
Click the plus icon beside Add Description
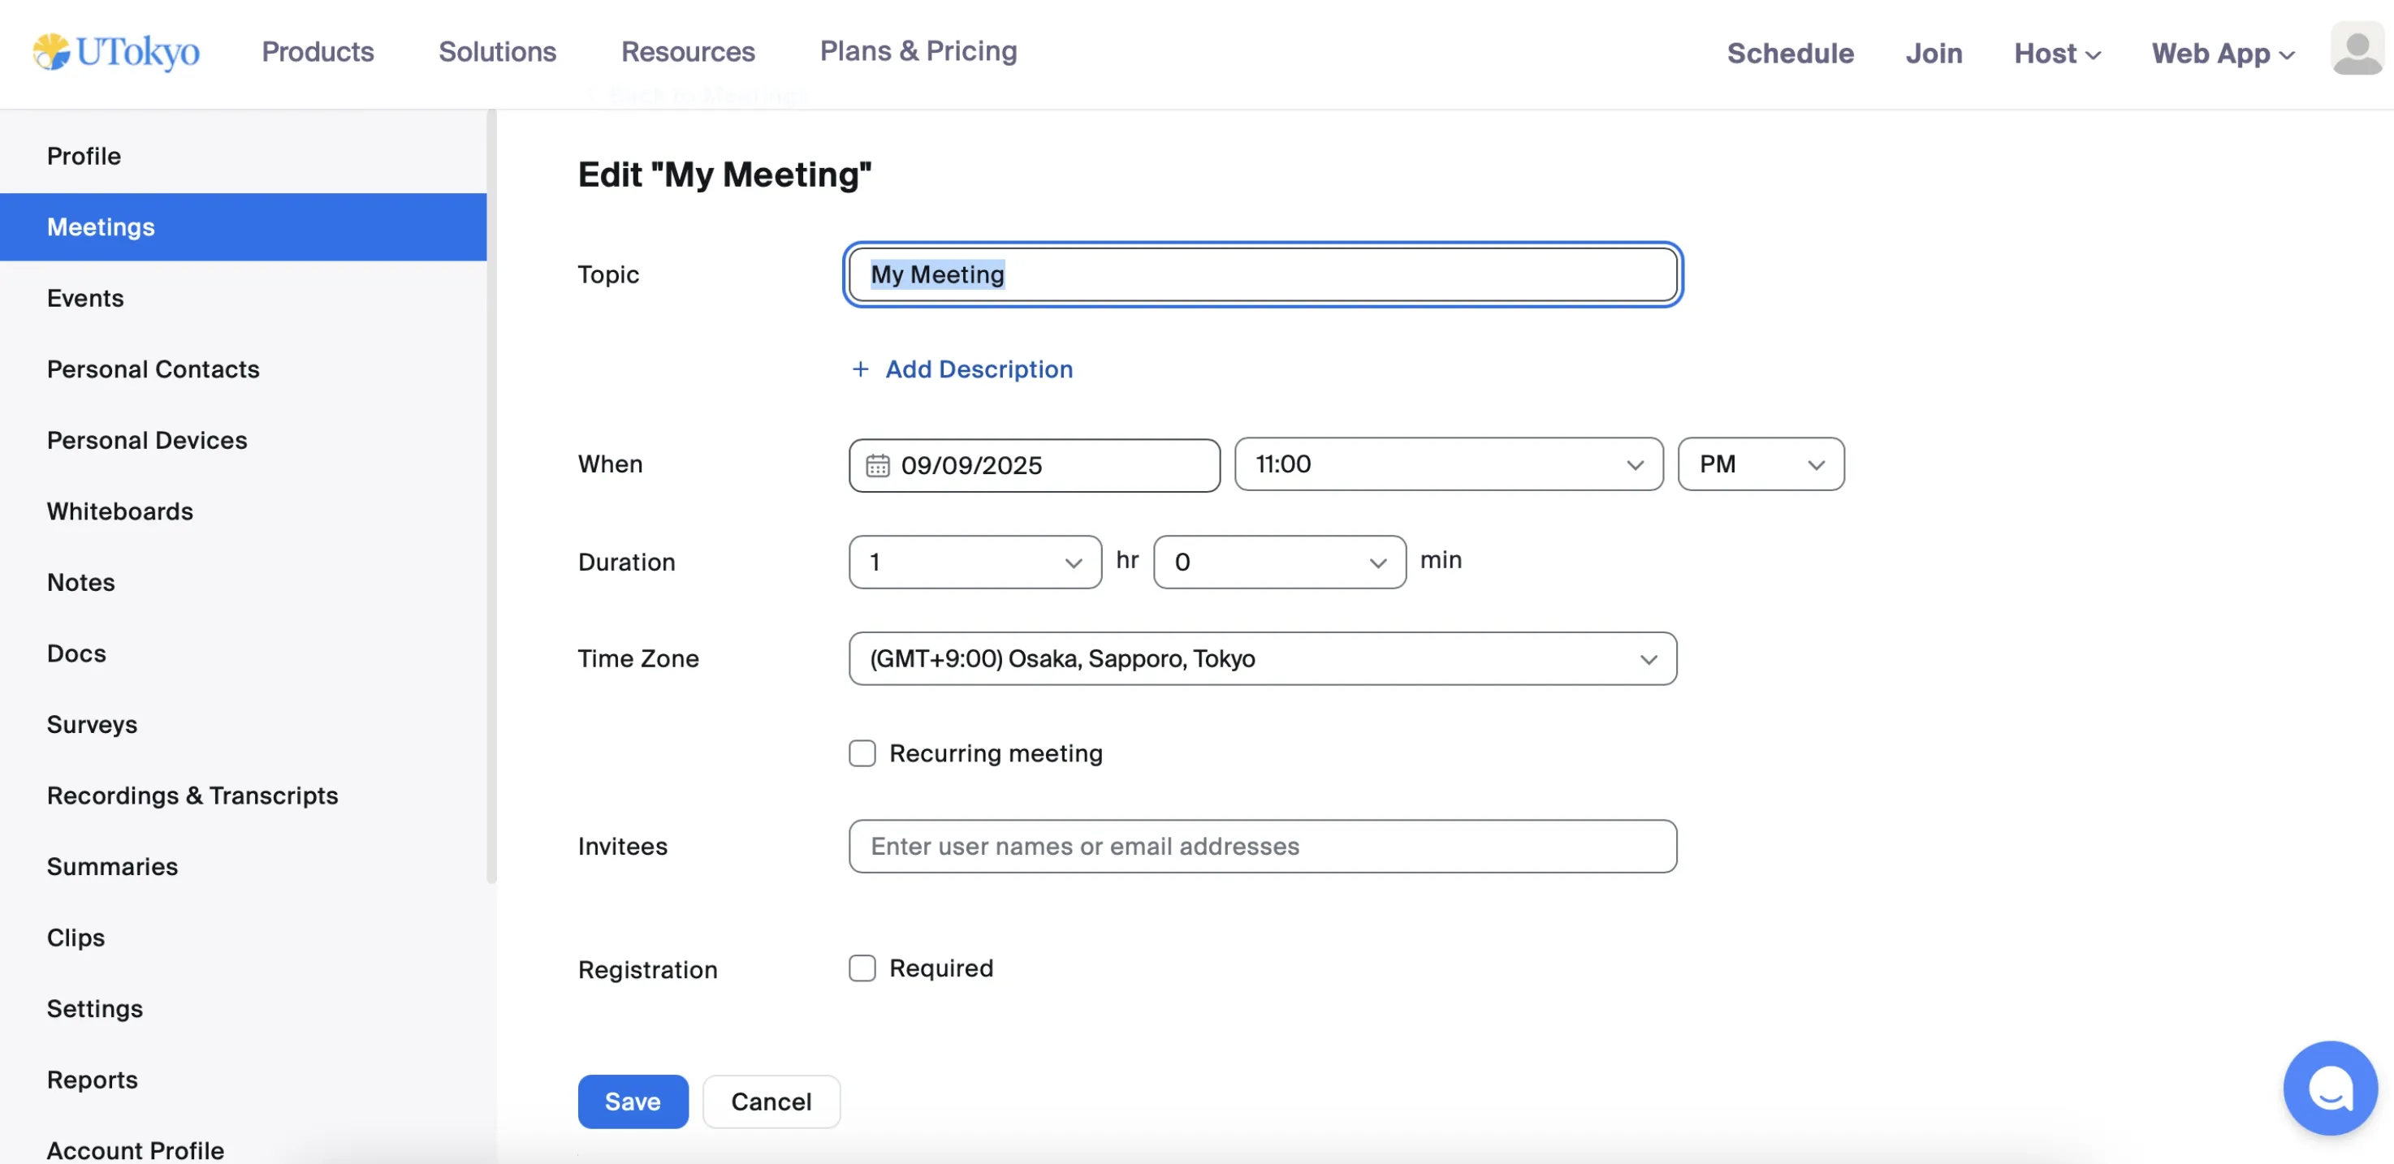pyautogui.click(x=861, y=369)
